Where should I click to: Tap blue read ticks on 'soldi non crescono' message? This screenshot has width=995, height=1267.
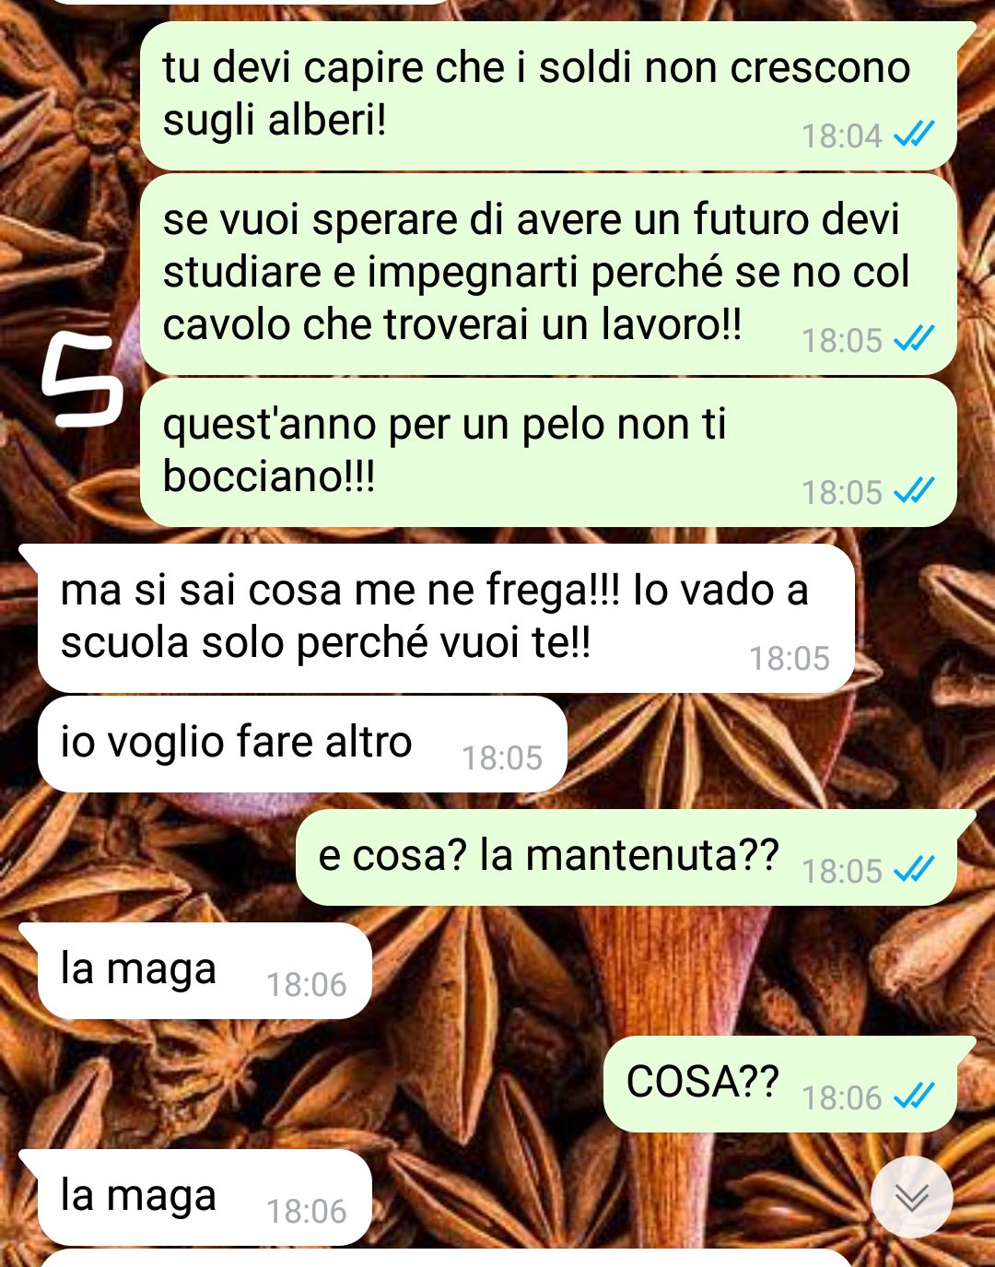pos(914,135)
